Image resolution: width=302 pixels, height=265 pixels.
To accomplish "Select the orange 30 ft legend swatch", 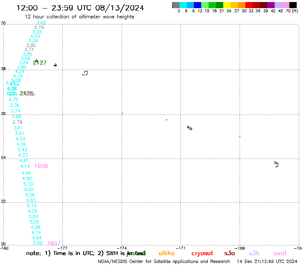I will pos(242,5).
